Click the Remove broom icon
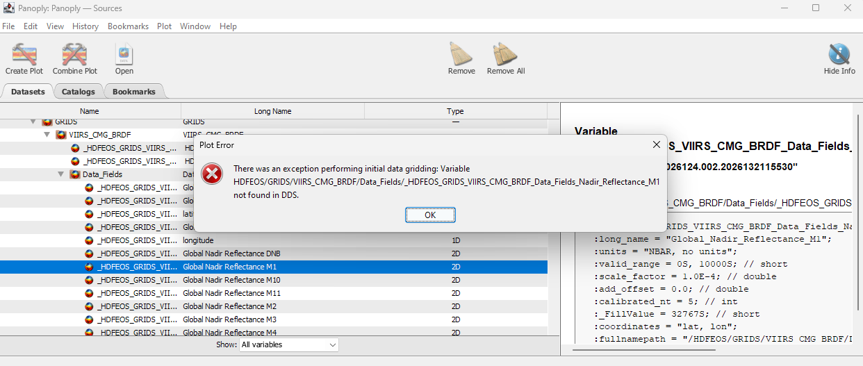863x366 pixels. point(461,53)
